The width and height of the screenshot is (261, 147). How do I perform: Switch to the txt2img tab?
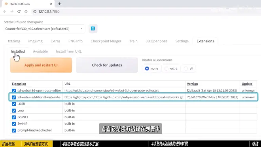[x=14, y=41]
